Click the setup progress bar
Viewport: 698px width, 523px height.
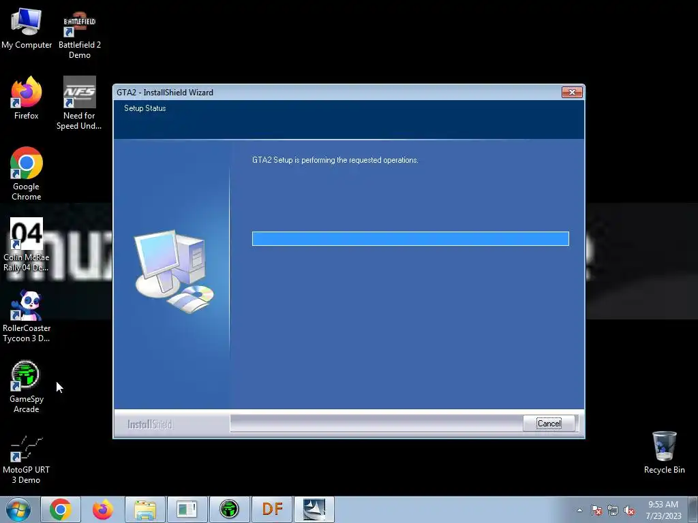(410, 238)
